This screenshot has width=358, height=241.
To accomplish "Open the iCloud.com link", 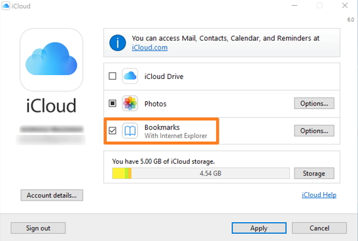I will click(x=150, y=48).
